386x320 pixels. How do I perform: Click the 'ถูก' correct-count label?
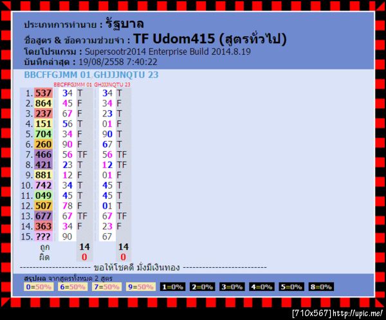pyautogui.click(x=44, y=247)
